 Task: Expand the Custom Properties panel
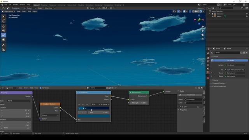point(219,86)
